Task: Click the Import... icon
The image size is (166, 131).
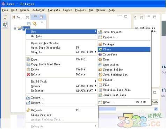Action: point(28,98)
